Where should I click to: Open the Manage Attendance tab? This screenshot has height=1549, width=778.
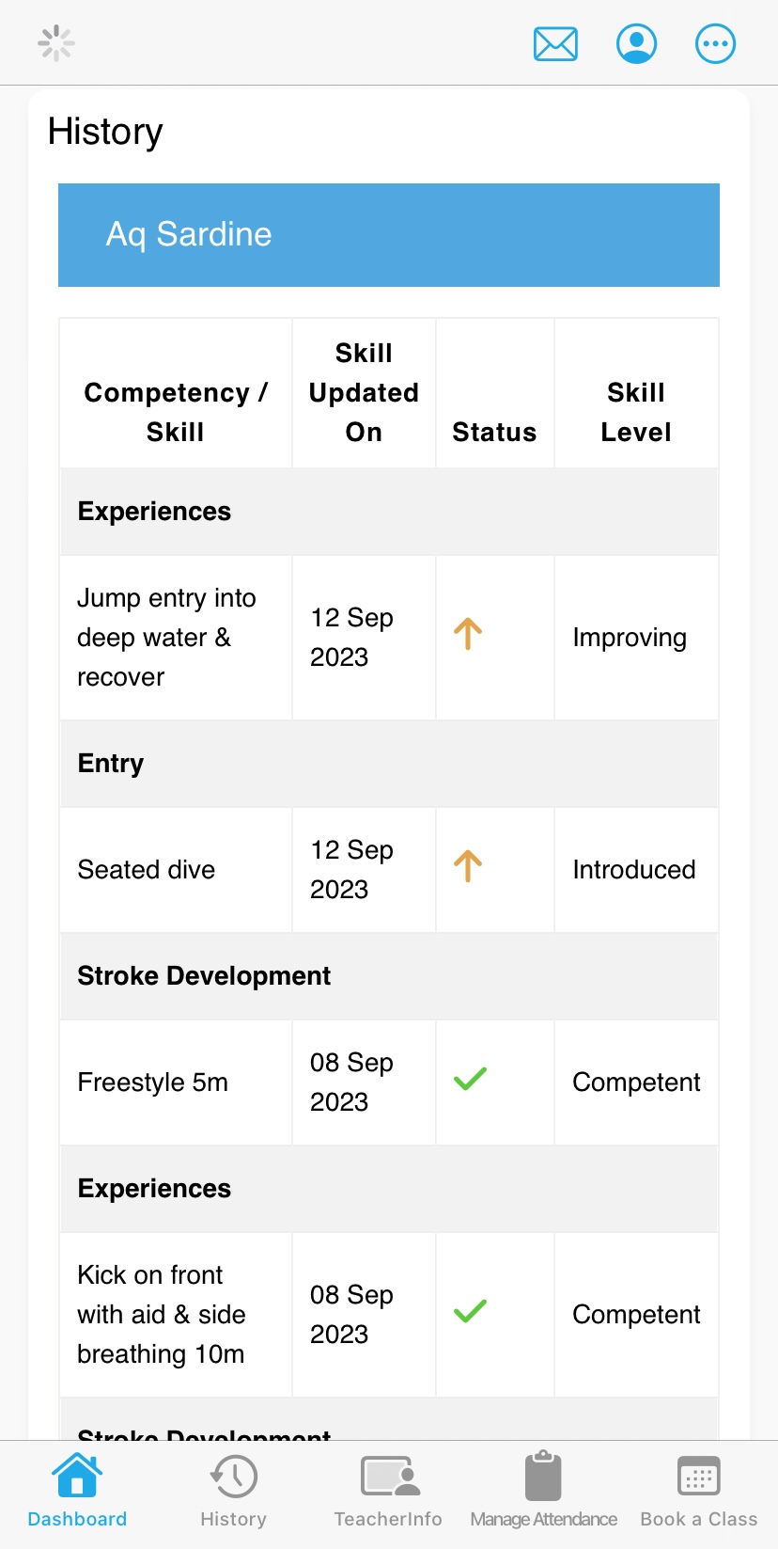pyautogui.click(x=543, y=1491)
